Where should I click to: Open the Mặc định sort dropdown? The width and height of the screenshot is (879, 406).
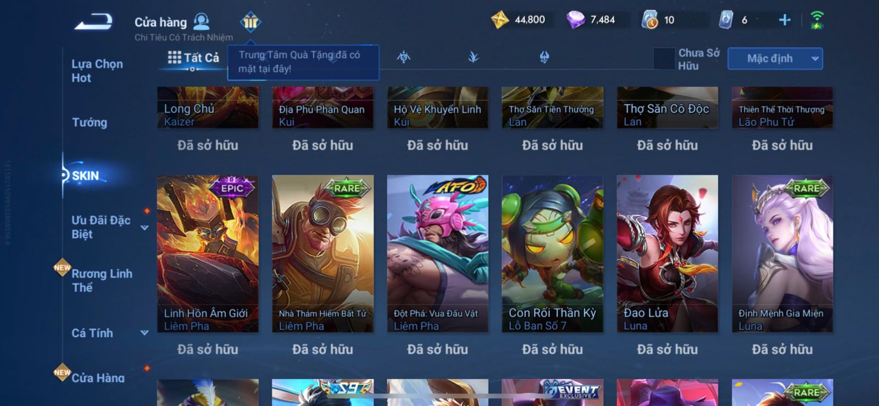(775, 59)
